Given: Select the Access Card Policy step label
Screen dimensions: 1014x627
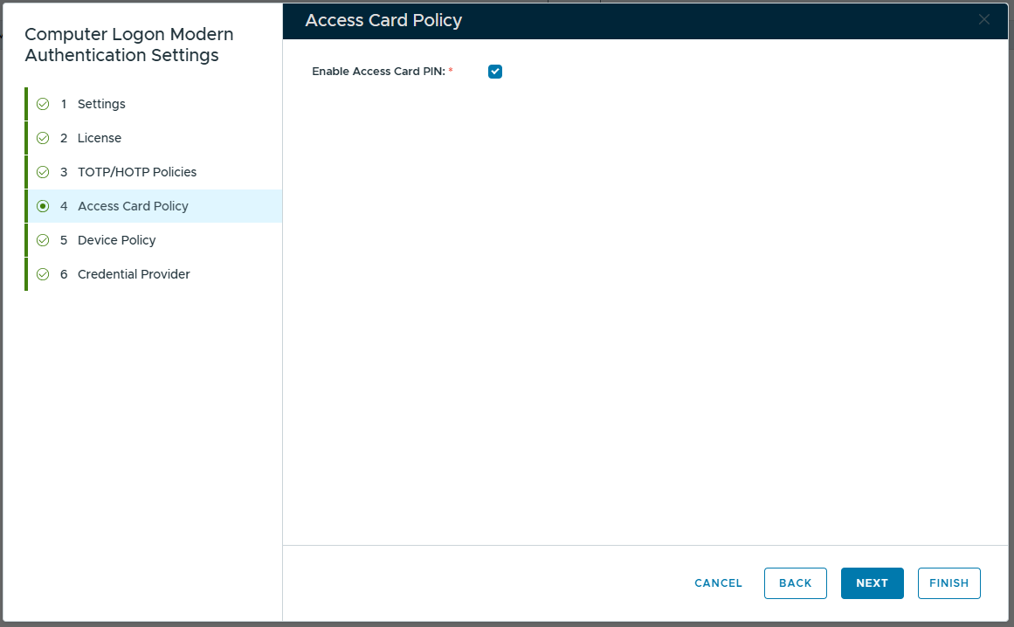Looking at the screenshot, I should click(x=134, y=206).
